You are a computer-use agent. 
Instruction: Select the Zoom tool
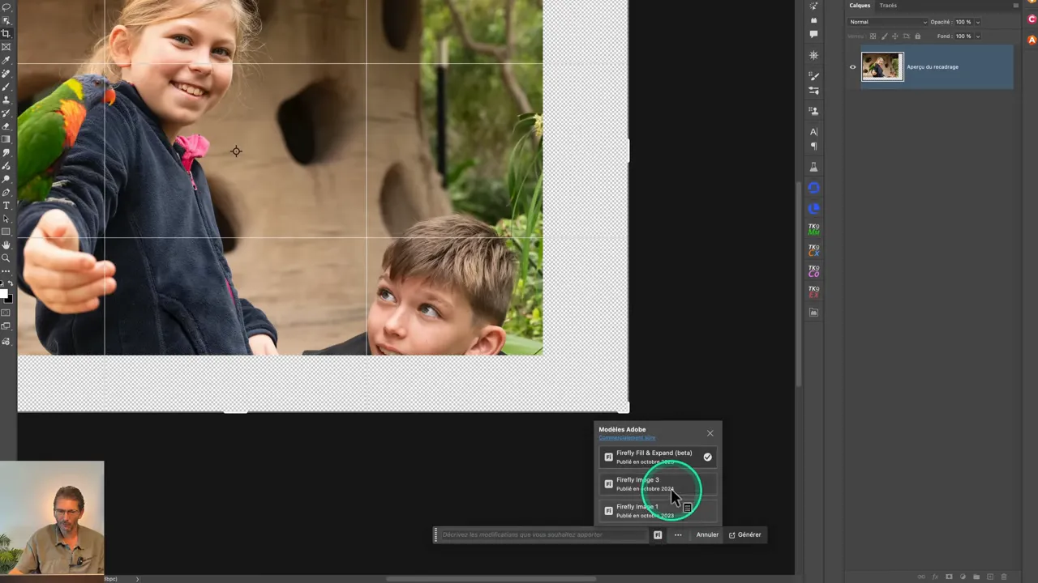[x=6, y=257]
